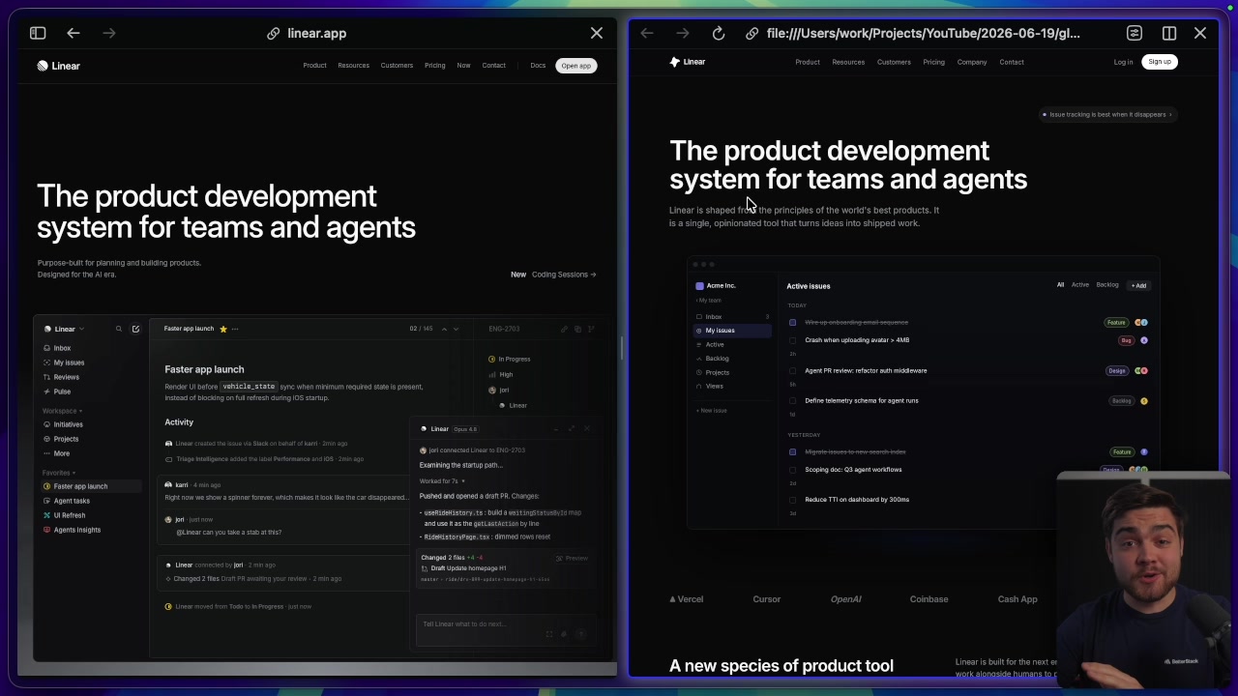Viewport: 1238px width, 696px height.
Task: Click sidebar toggle icon in left browser toolbar
Action: tap(38, 33)
